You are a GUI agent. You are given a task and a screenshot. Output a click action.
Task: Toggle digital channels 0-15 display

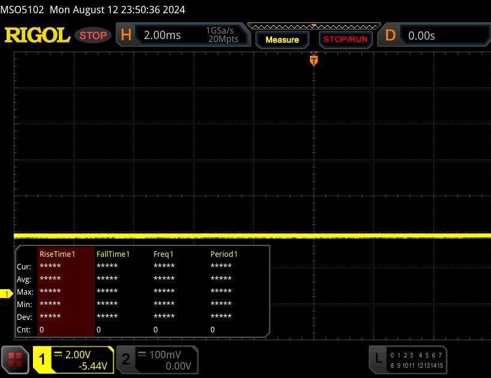[x=416, y=359]
